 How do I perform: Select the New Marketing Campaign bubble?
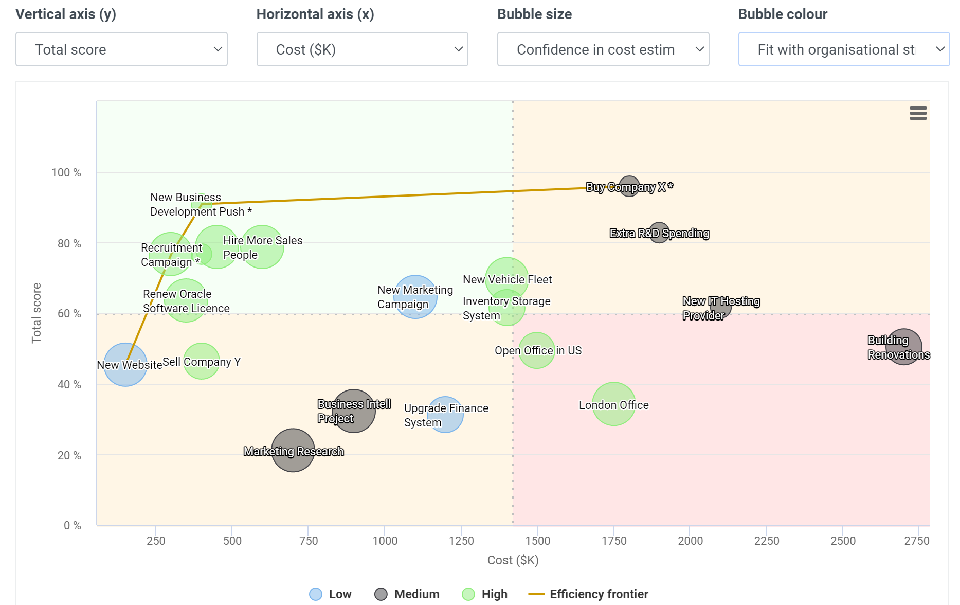pos(415,297)
